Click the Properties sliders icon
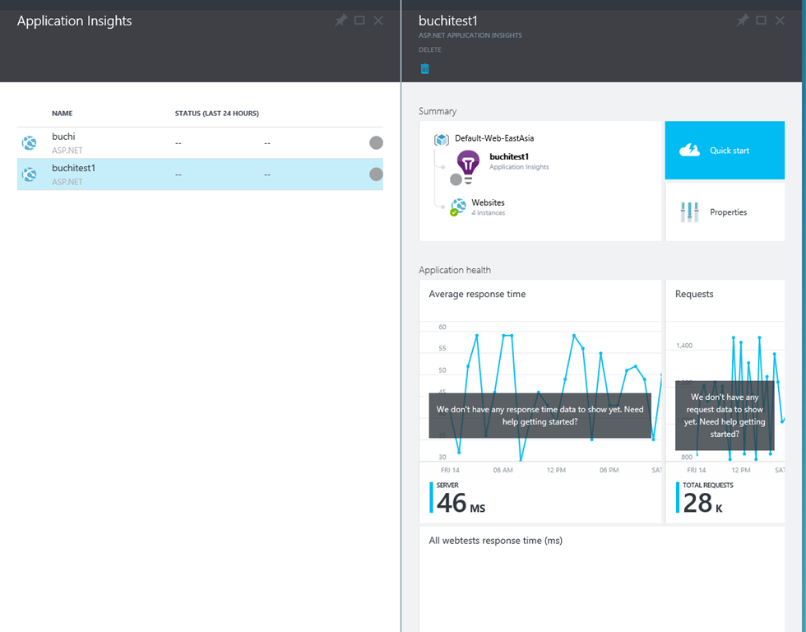 click(x=689, y=211)
